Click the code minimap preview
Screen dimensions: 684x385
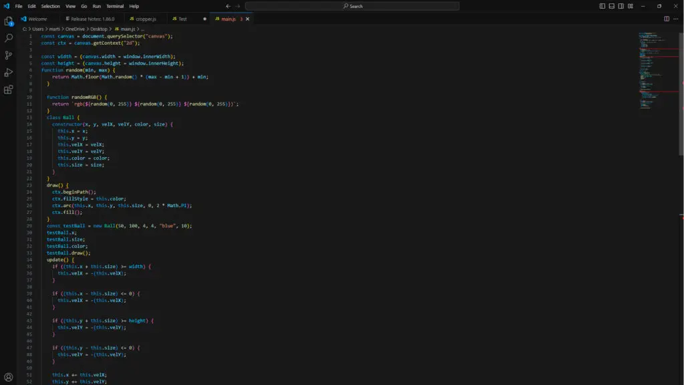click(658, 70)
